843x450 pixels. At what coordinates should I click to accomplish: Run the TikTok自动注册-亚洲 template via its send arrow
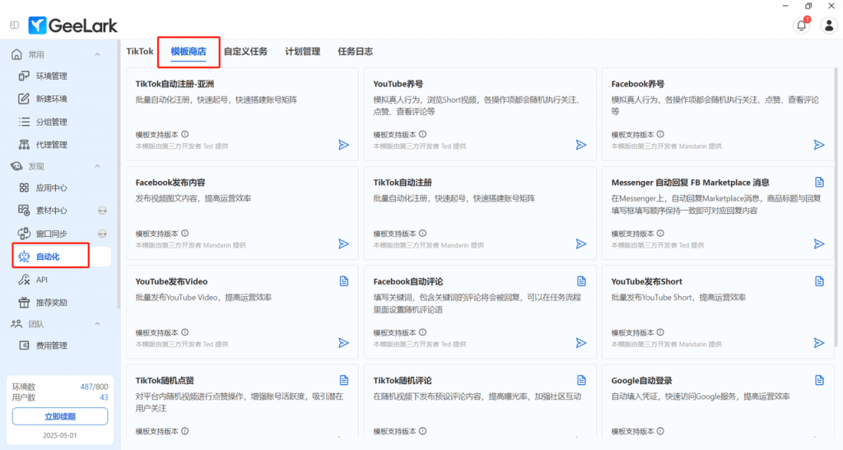tap(343, 145)
